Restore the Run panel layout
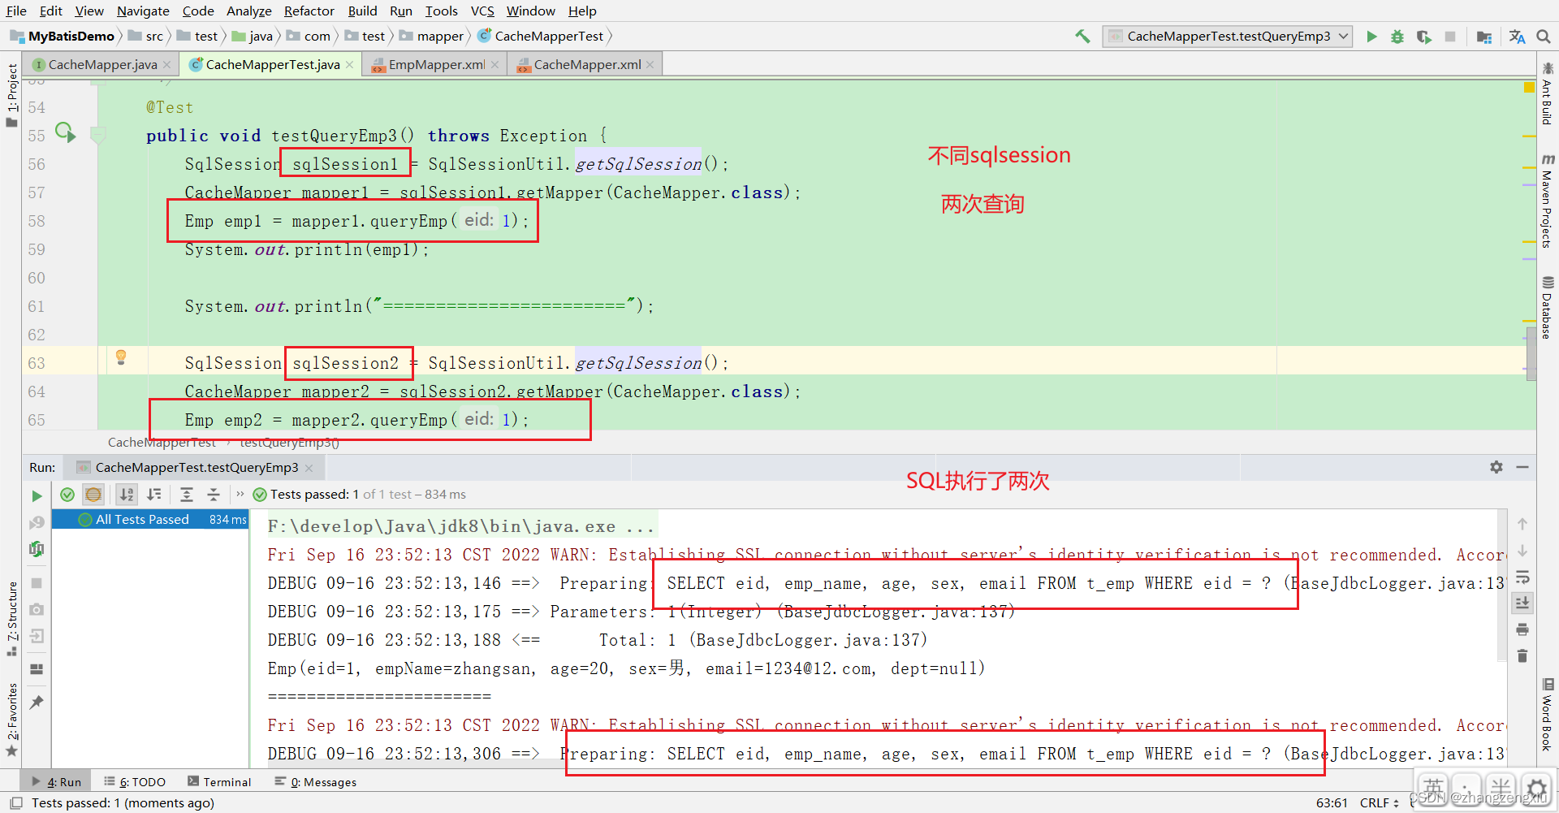 pos(37,669)
